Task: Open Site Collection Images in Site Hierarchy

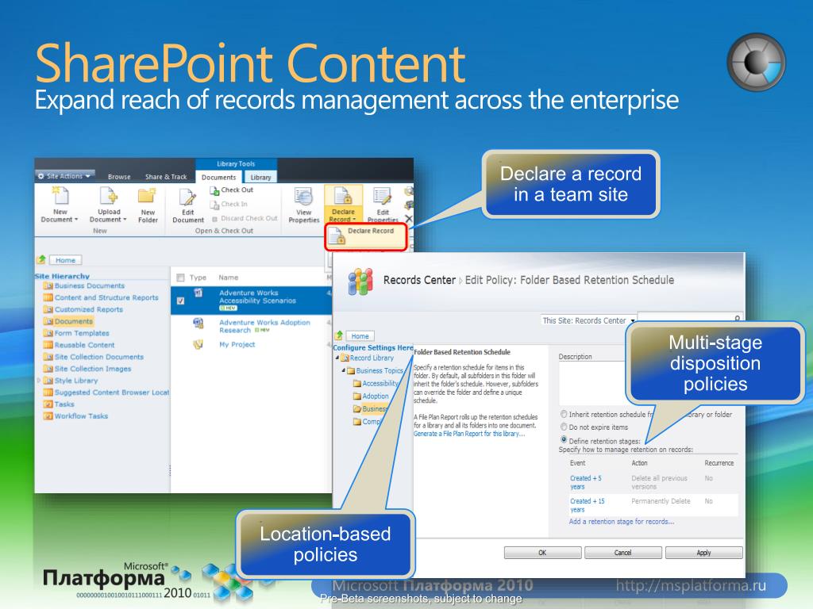Action: [93, 370]
